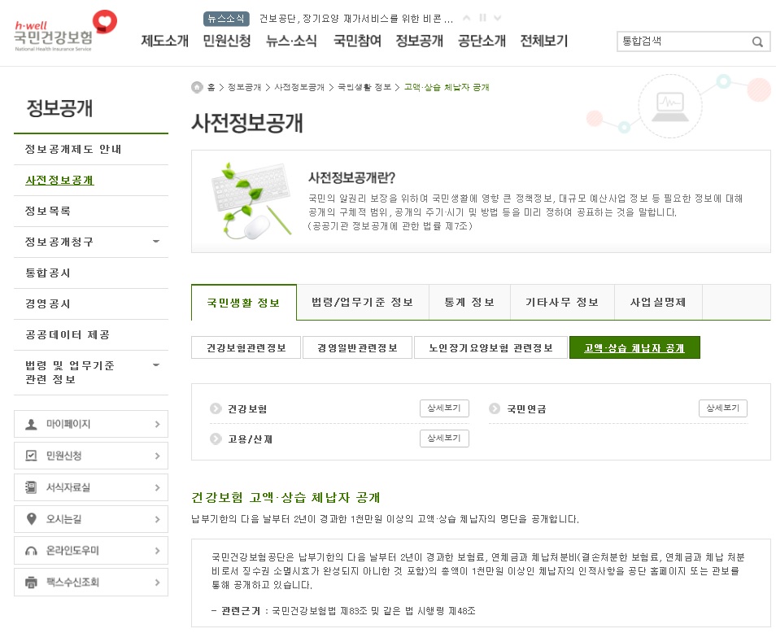Viewport: 776px width, 633px height.
Task: Open 팩스수신조회 quick link
Action: [91, 582]
